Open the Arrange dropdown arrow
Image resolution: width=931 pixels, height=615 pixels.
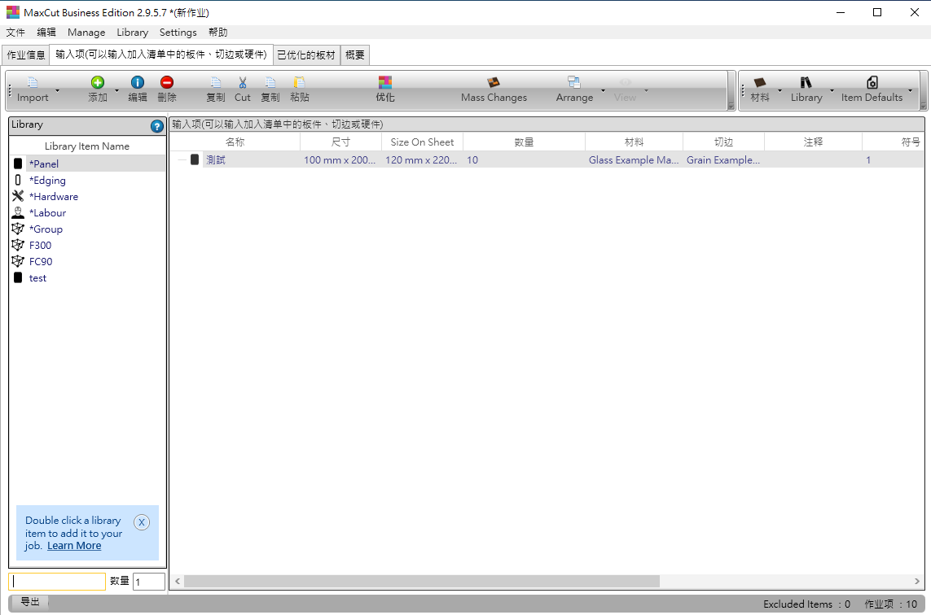click(x=603, y=90)
